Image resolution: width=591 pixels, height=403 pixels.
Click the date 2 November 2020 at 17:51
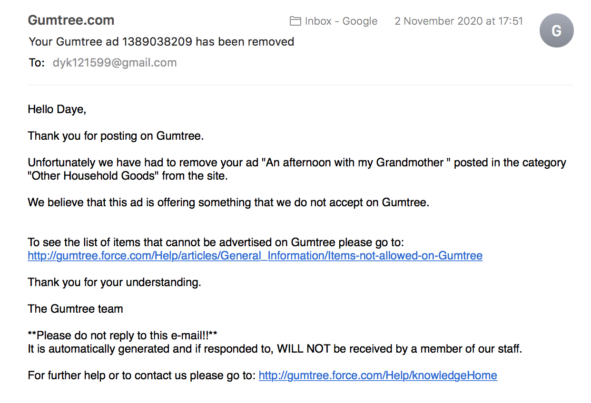point(459,21)
